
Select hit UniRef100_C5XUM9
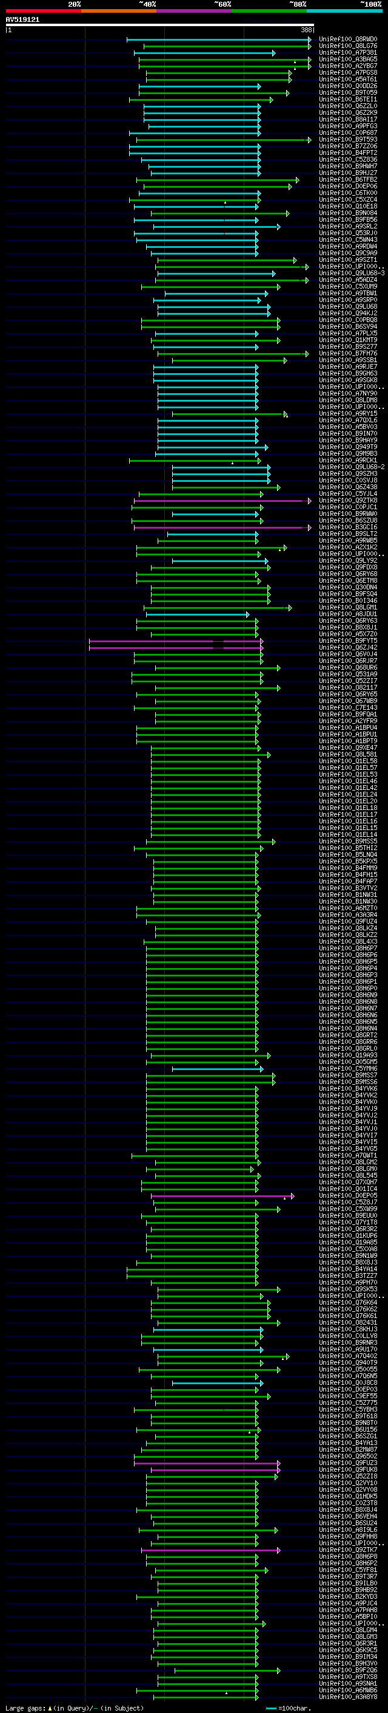point(348,287)
